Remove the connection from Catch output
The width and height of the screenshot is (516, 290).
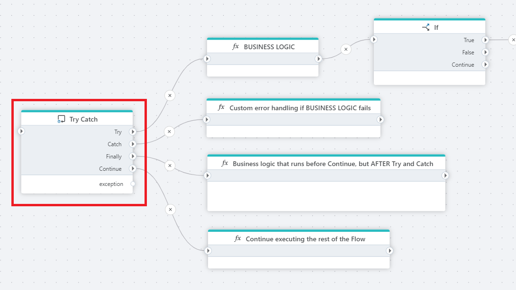coord(170,132)
